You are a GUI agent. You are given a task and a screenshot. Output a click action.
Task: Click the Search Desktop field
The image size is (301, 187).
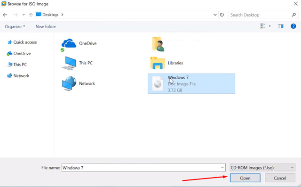pos(263,15)
